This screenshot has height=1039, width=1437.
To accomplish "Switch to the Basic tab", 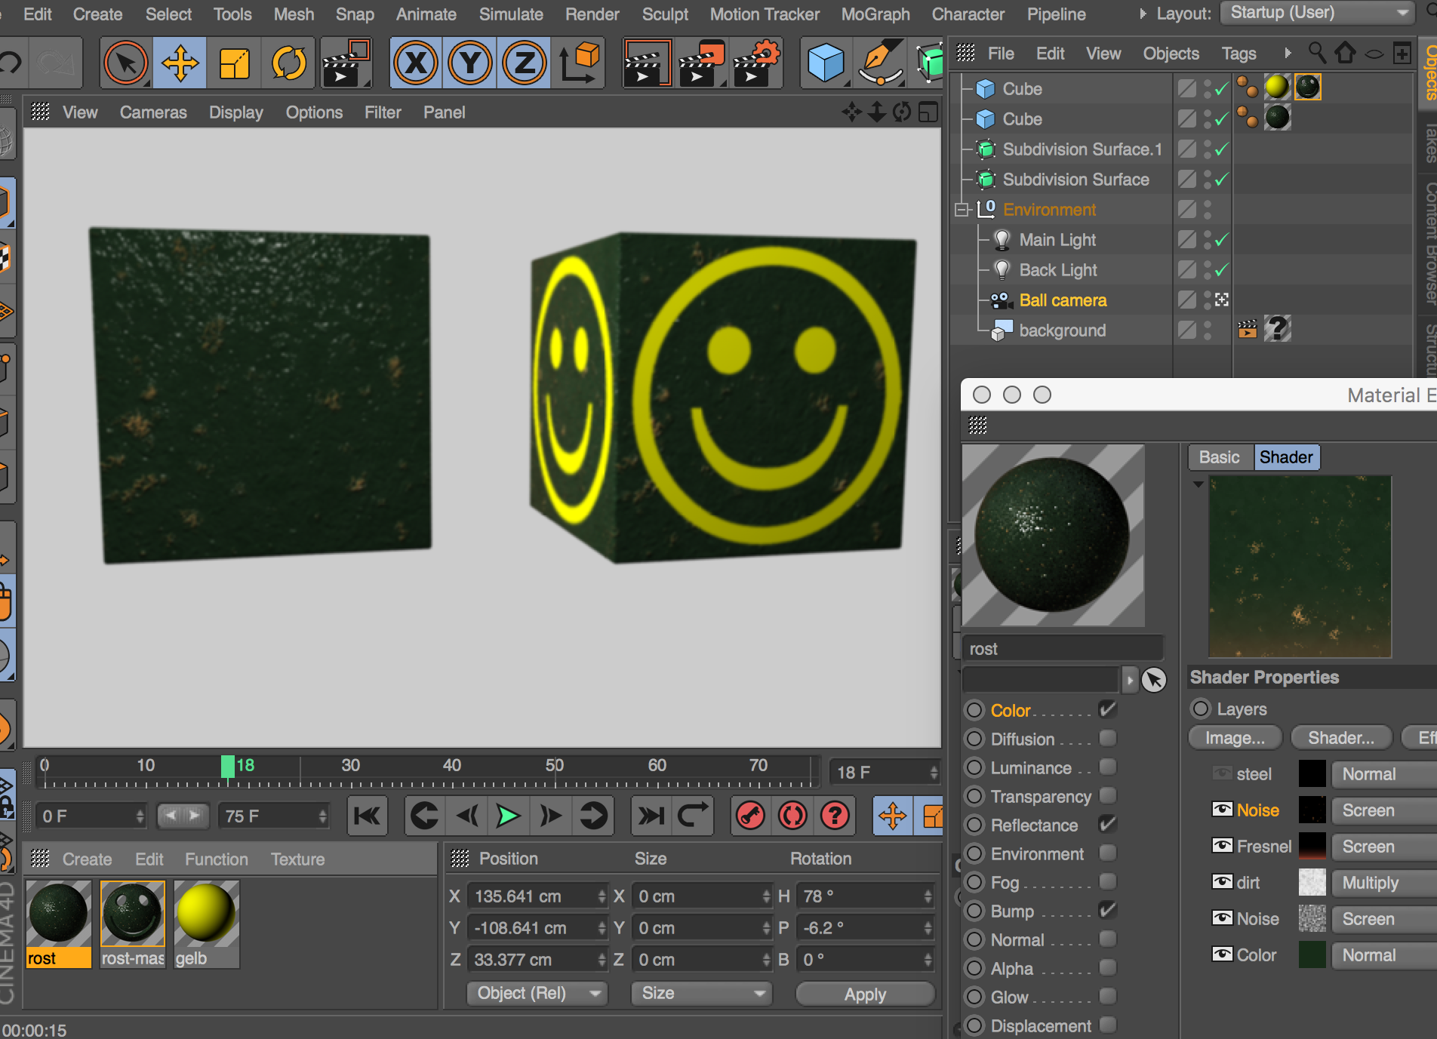I will [1219, 457].
